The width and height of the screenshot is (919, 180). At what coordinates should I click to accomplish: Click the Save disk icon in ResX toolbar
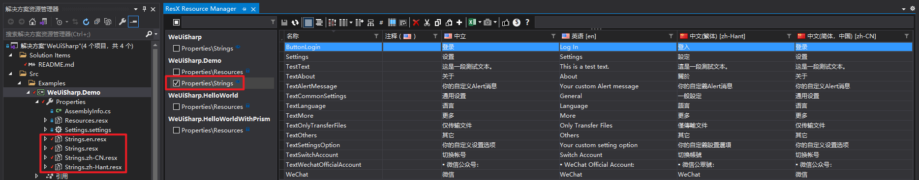(284, 22)
